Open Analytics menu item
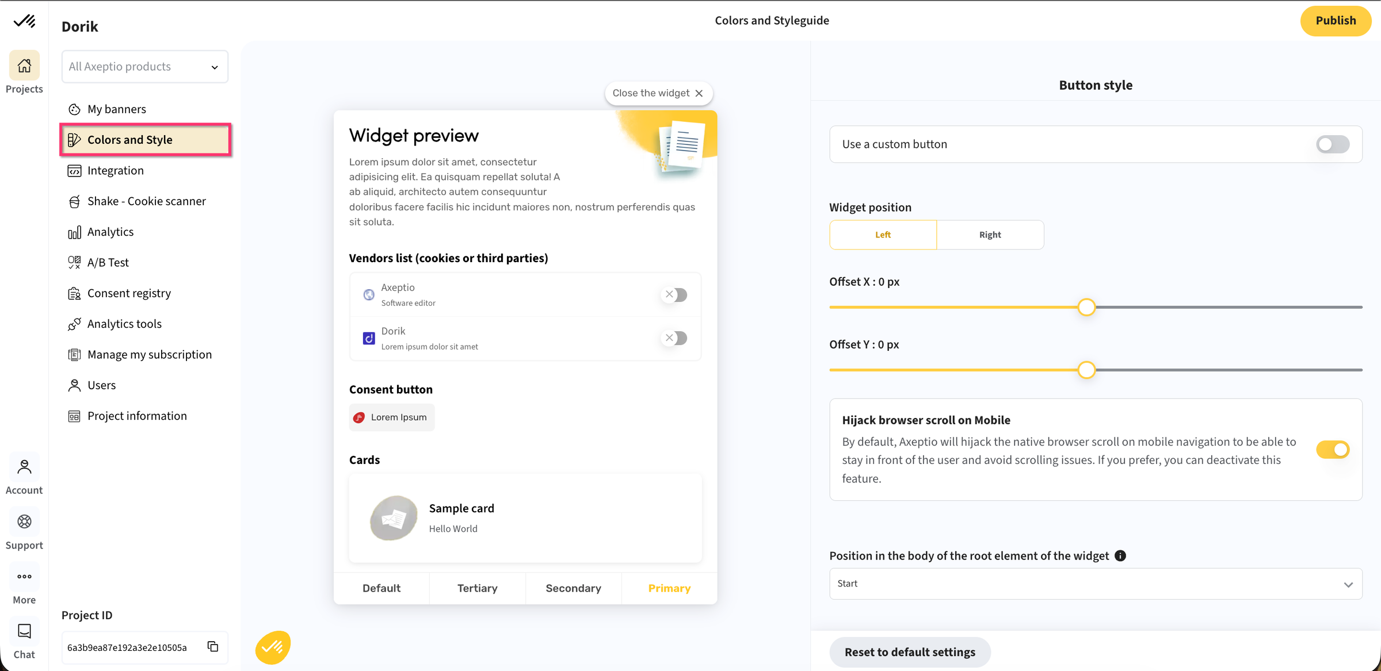Screen dimensions: 1381x671 point(145,232)
